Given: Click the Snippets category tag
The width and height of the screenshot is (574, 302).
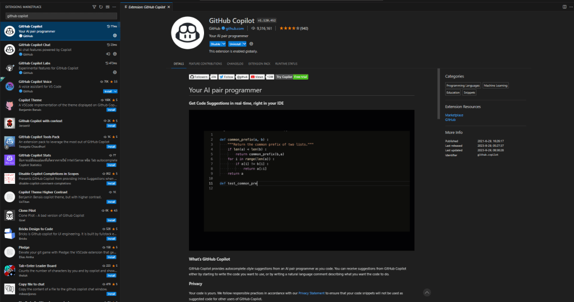Looking at the screenshot, I should (x=469, y=92).
